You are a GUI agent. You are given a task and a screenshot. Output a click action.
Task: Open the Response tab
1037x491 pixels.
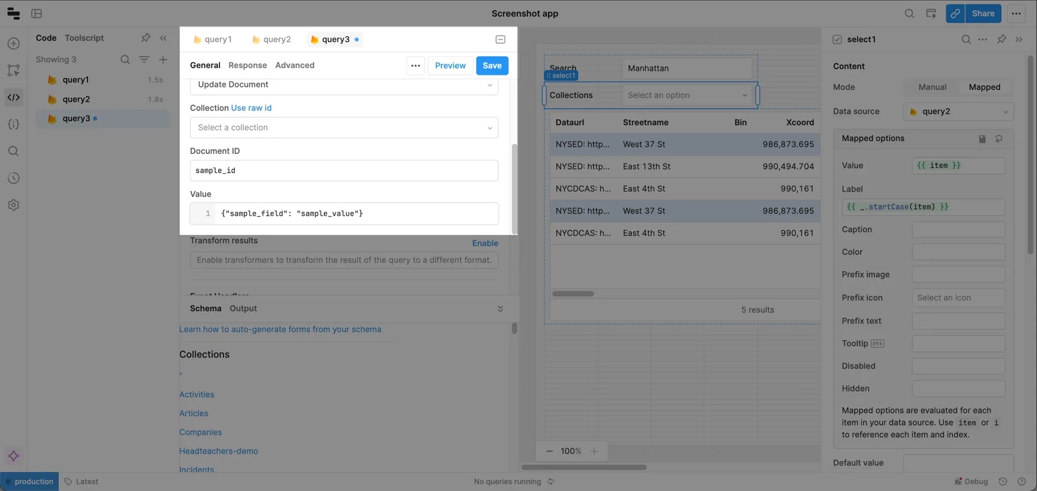point(248,65)
